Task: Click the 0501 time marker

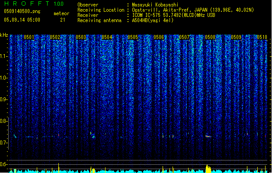Action: coord(29,37)
